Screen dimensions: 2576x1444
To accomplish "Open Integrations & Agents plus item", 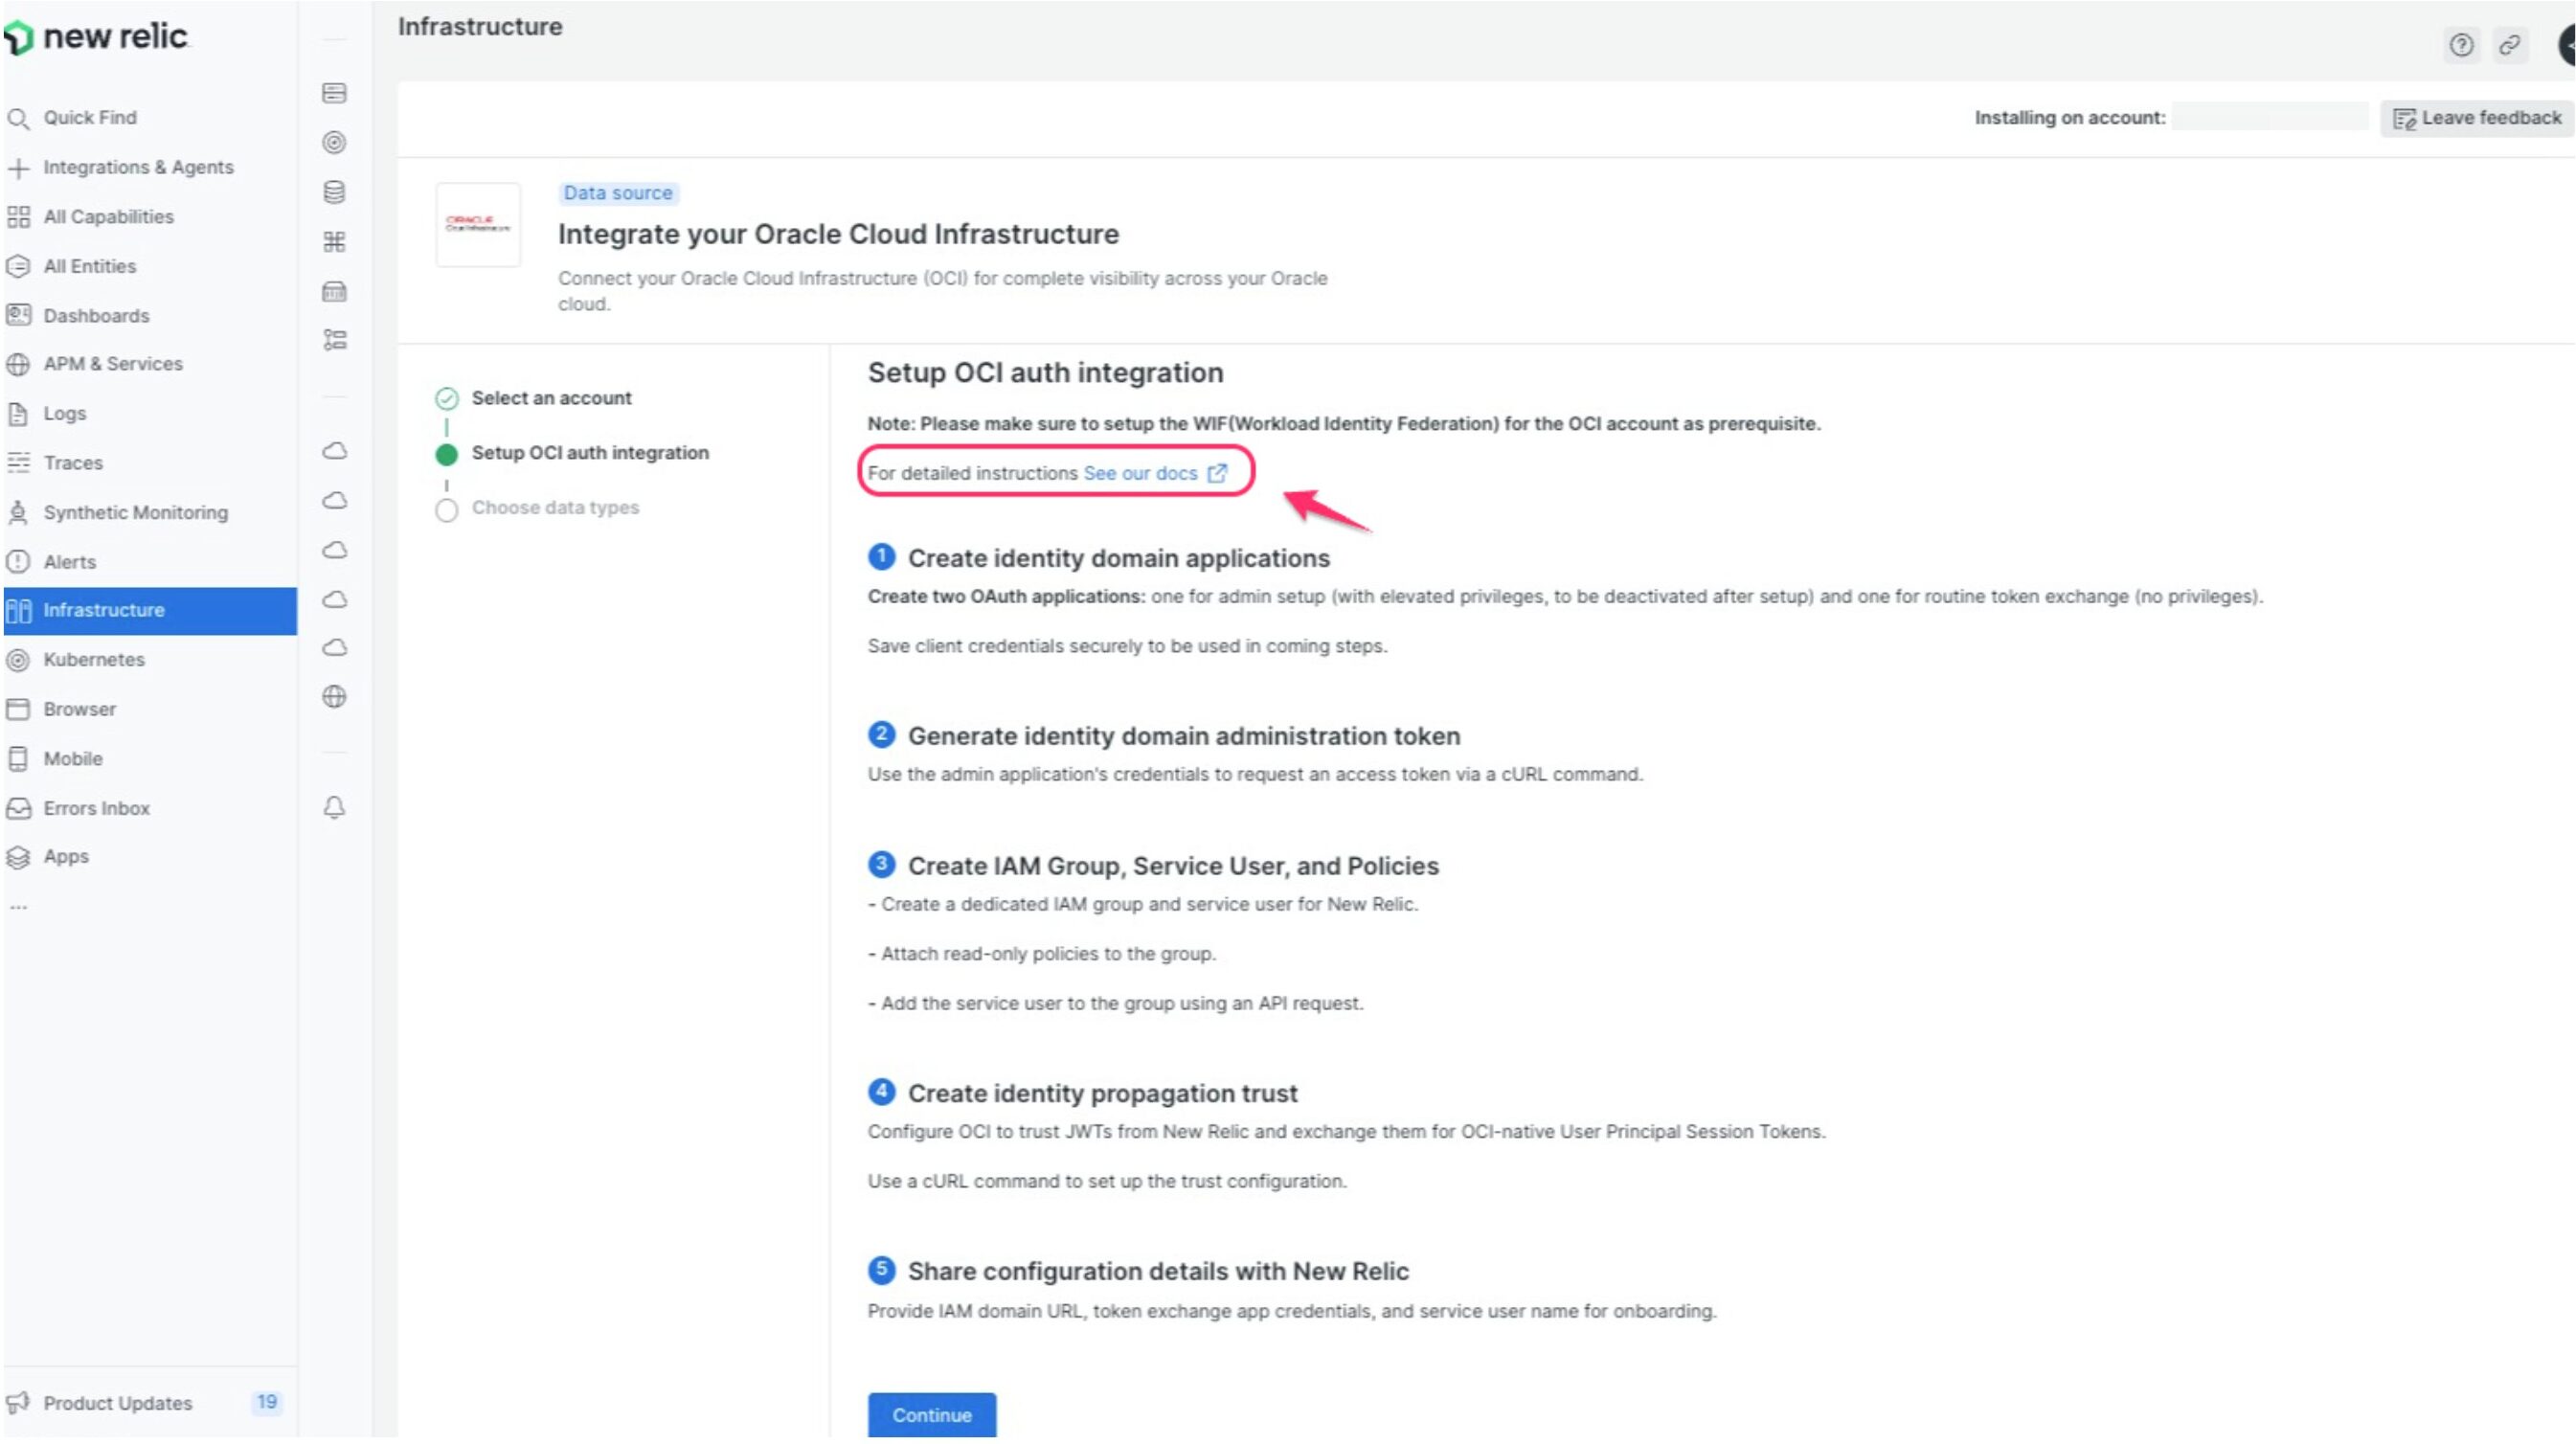I will click(137, 167).
